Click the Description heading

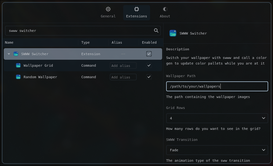tap(178, 49)
